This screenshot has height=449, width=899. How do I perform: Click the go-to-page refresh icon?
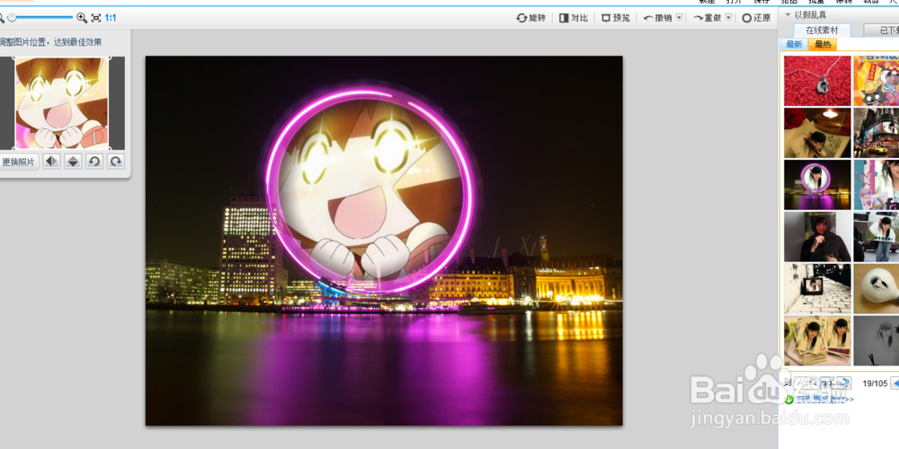point(845,383)
